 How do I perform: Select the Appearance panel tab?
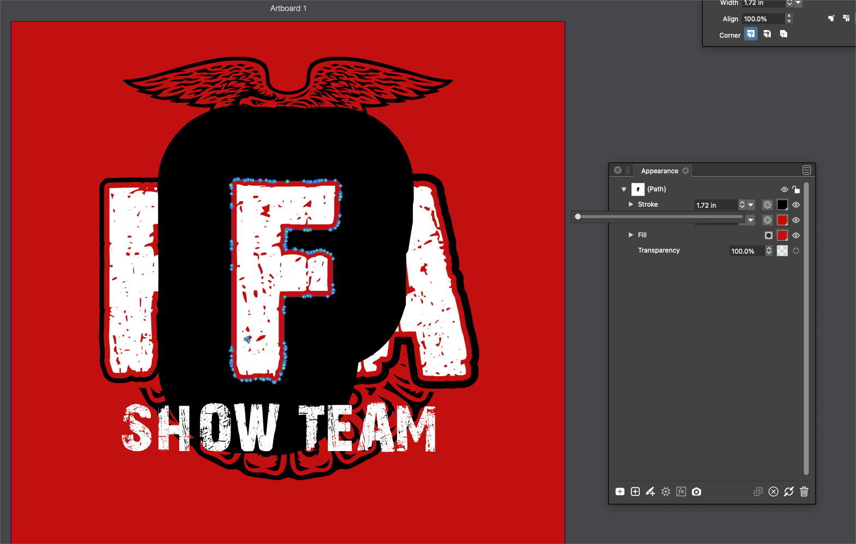(659, 171)
